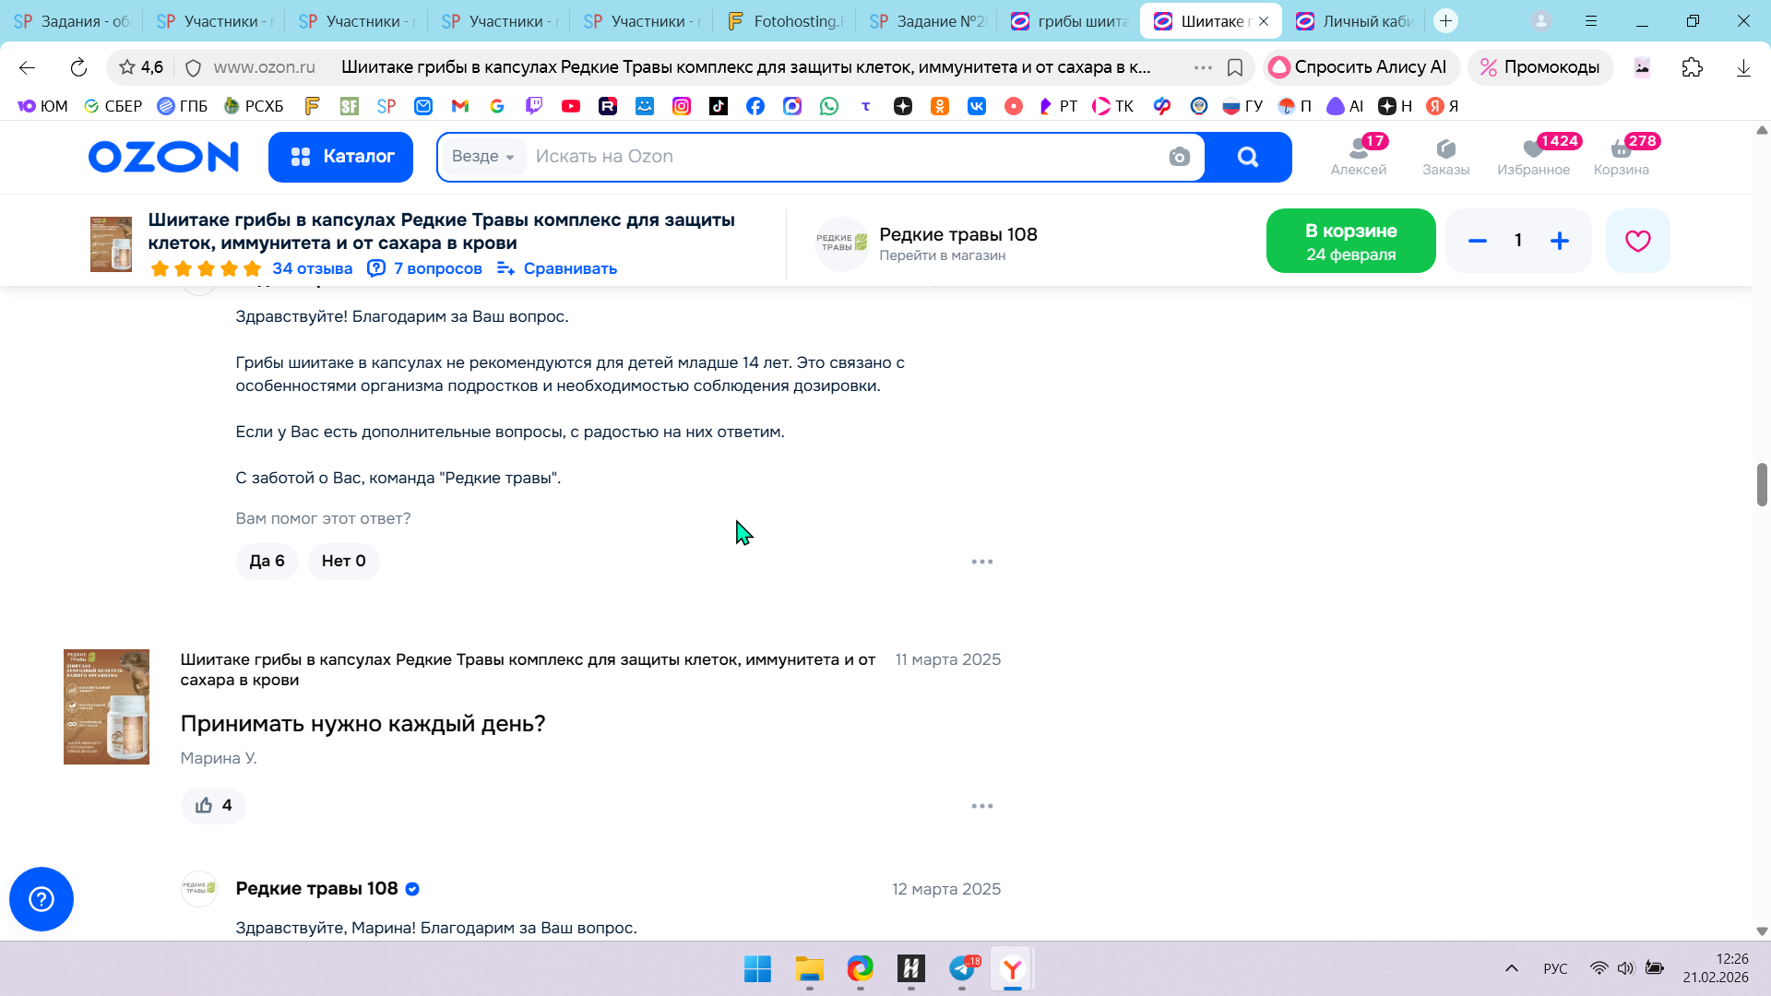
Task: Add product to favorites with heart icon
Action: click(x=1637, y=241)
